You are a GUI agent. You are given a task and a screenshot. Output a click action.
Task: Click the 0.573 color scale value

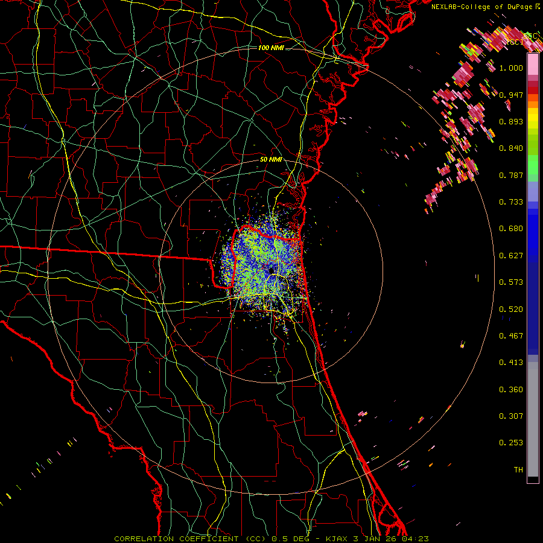click(511, 282)
